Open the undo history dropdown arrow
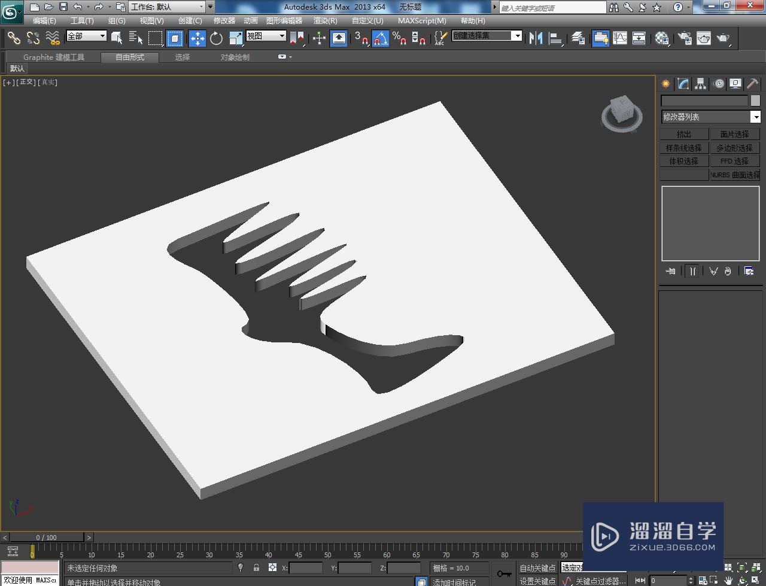766x586 pixels. coord(88,7)
